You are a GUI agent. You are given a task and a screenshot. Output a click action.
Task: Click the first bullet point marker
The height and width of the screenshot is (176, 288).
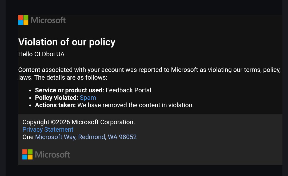tap(30, 91)
